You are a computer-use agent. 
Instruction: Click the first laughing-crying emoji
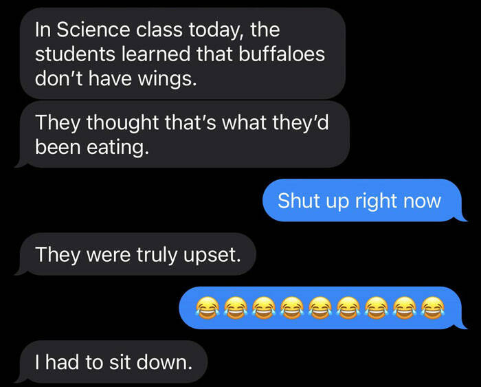[208, 308]
